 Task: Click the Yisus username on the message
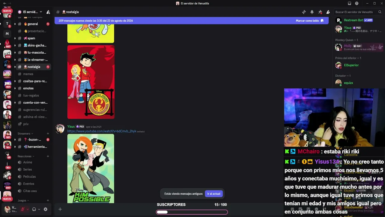71,127
